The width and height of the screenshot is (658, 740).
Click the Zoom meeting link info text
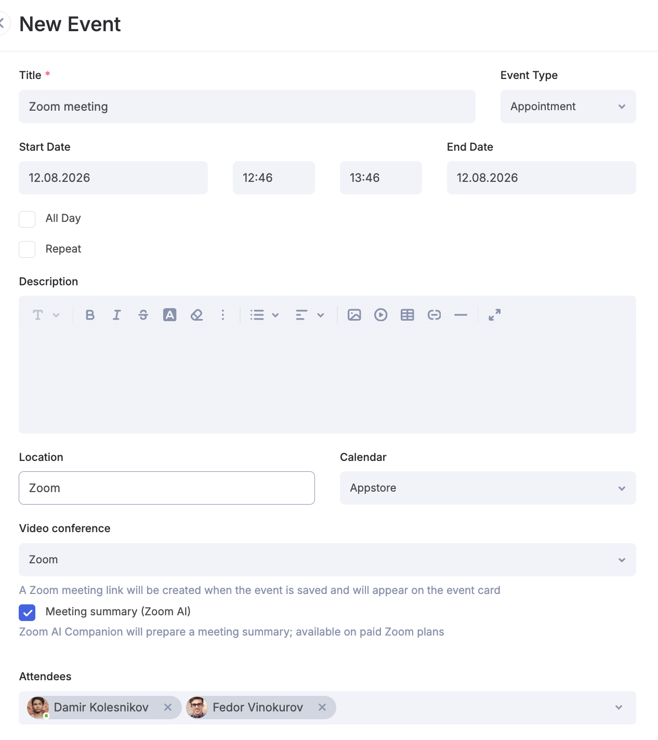tap(260, 590)
